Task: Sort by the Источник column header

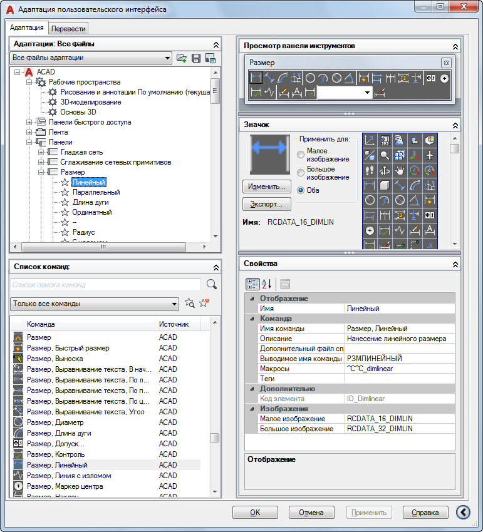Action: pos(178,324)
